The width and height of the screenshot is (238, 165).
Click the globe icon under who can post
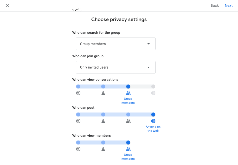tap(153, 121)
